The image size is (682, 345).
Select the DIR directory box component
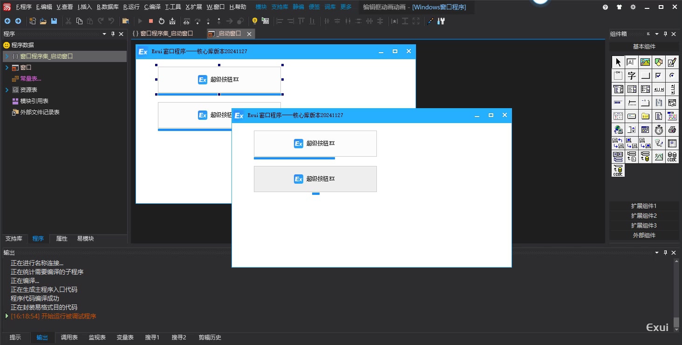point(645,116)
